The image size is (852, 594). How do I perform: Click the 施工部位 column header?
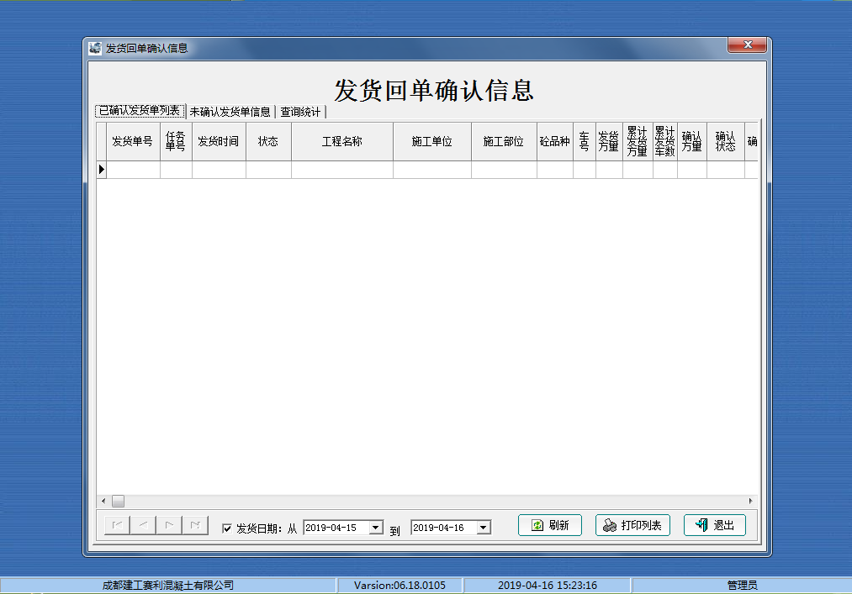click(505, 142)
